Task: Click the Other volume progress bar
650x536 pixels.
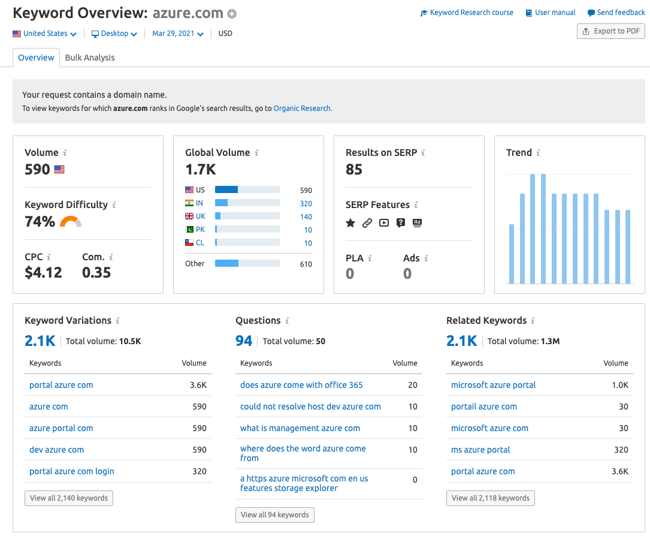Action: tap(247, 263)
